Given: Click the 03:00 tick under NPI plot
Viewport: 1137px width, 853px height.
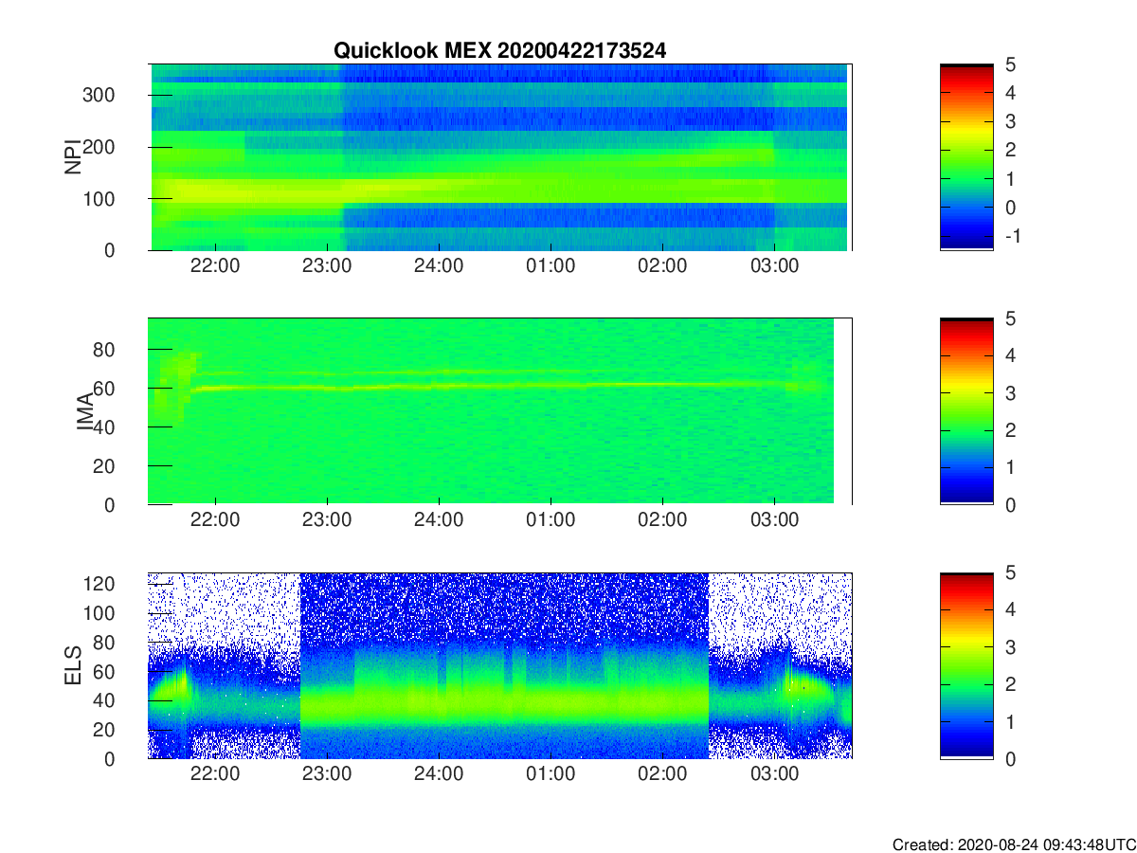Looking at the screenshot, I should click(x=774, y=266).
